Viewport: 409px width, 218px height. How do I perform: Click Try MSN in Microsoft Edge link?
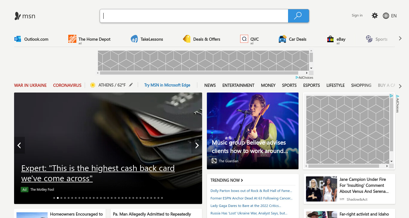click(x=167, y=85)
